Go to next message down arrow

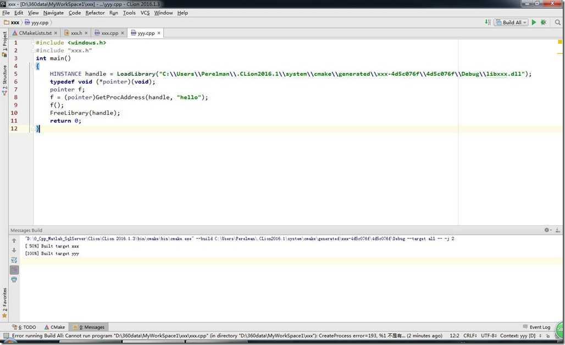point(14,251)
